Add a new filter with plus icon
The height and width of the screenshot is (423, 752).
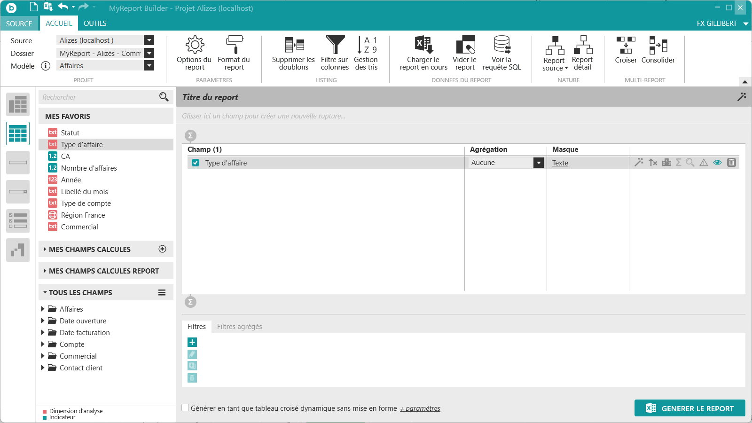coord(192,342)
